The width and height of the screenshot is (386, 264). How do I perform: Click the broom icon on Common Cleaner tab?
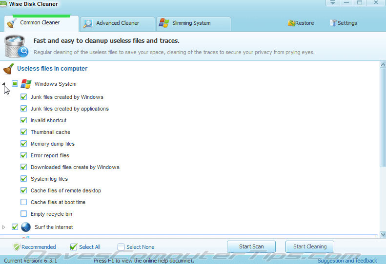12,23
